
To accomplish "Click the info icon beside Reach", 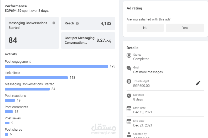I will point(77,23).
